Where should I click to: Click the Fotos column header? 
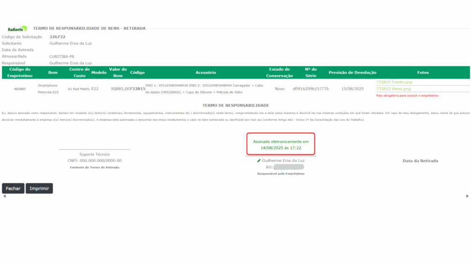(423, 72)
